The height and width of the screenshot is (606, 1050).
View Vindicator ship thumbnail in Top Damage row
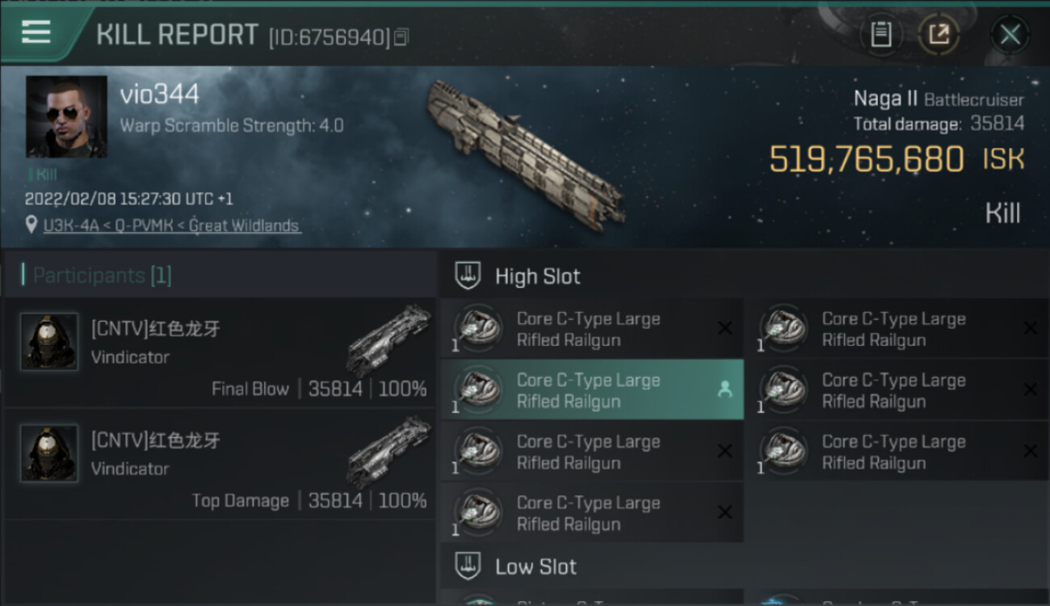388,451
